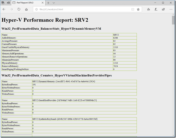Click the AddedMemory value 6286
This screenshot has width=176, height=138.
[x=115, y=38]
